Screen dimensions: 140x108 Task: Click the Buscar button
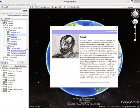tap(25, 10)
